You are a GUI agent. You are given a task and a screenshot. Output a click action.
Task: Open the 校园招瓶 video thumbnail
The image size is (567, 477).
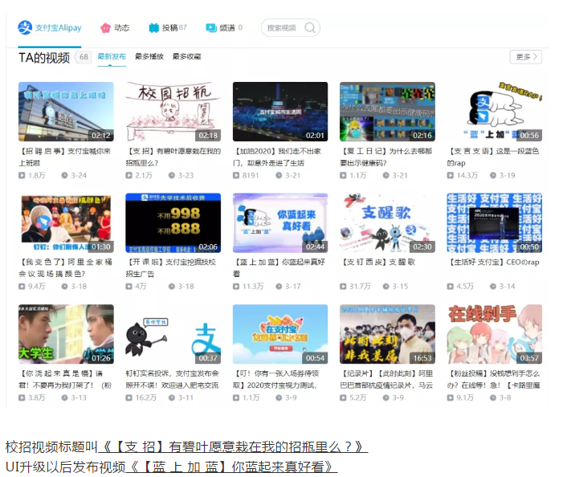[173, 112]
